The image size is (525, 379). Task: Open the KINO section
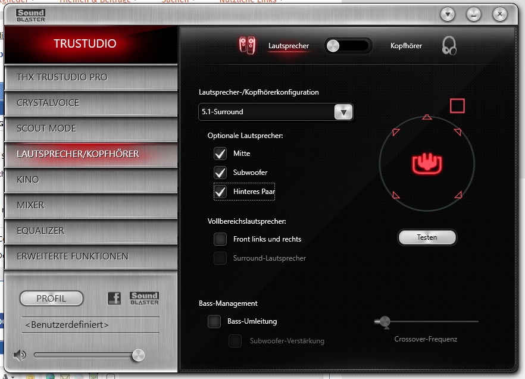pyautogui.click(x=91, y=180)
